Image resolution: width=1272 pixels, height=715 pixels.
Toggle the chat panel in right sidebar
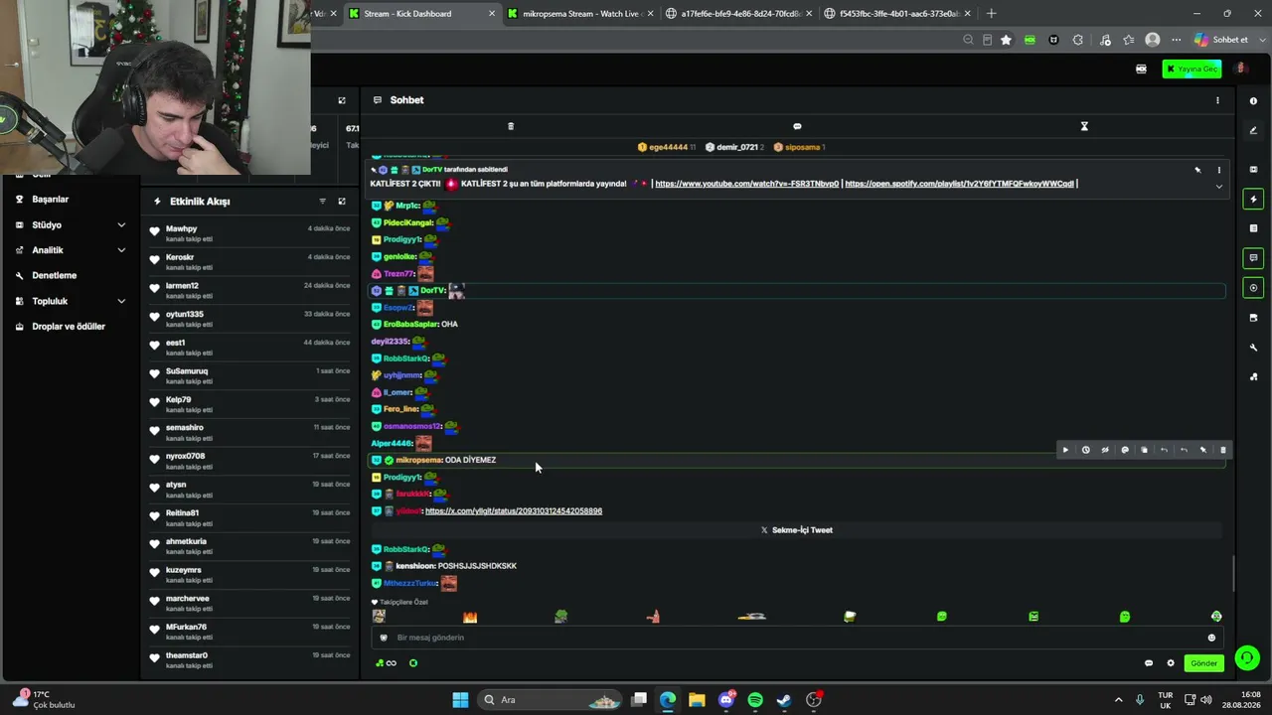1253,258
